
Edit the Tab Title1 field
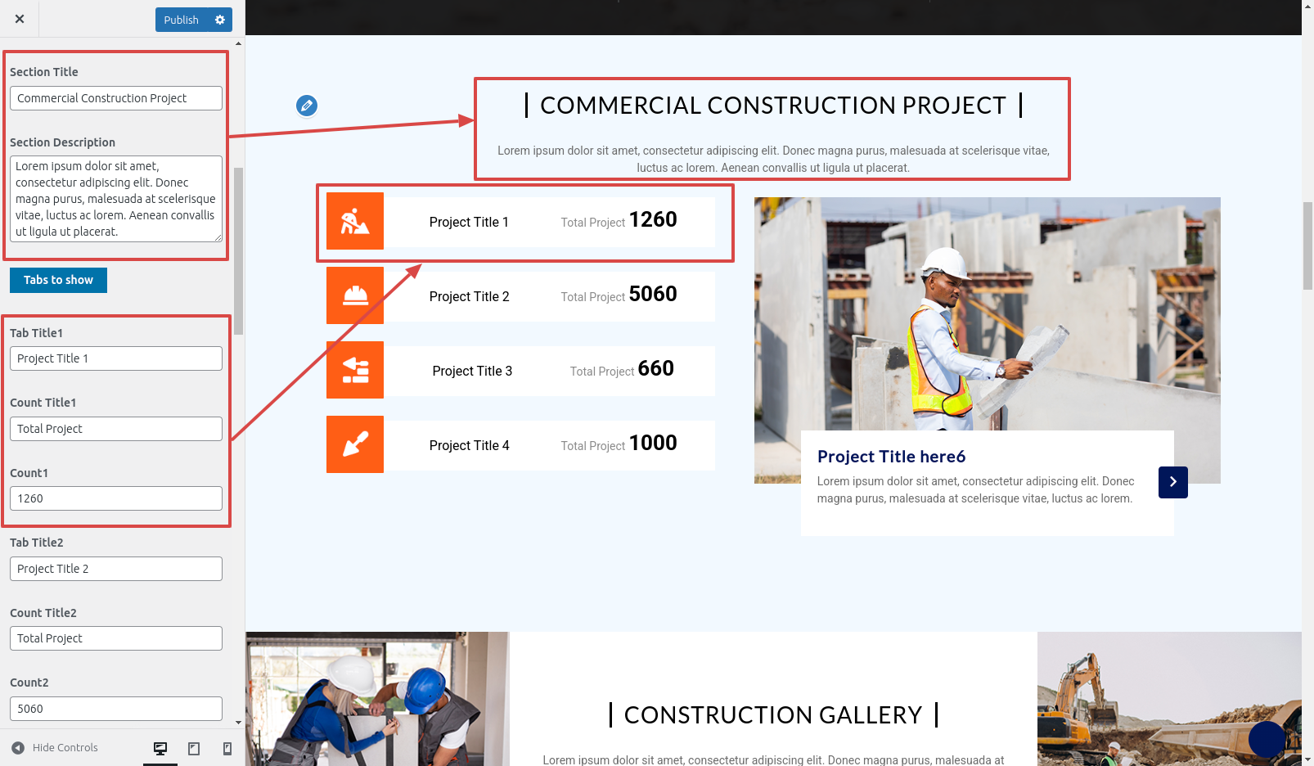click(x=116, y=358)
